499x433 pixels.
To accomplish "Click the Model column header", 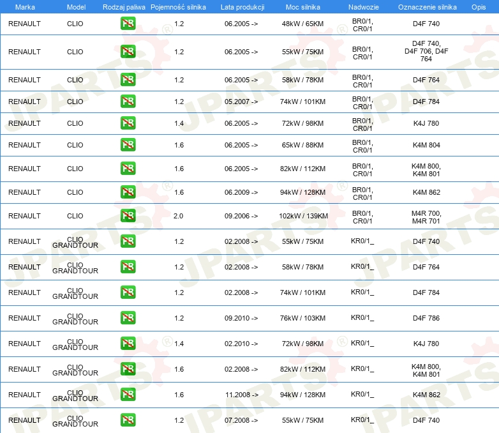I will [x=76, y=7].
